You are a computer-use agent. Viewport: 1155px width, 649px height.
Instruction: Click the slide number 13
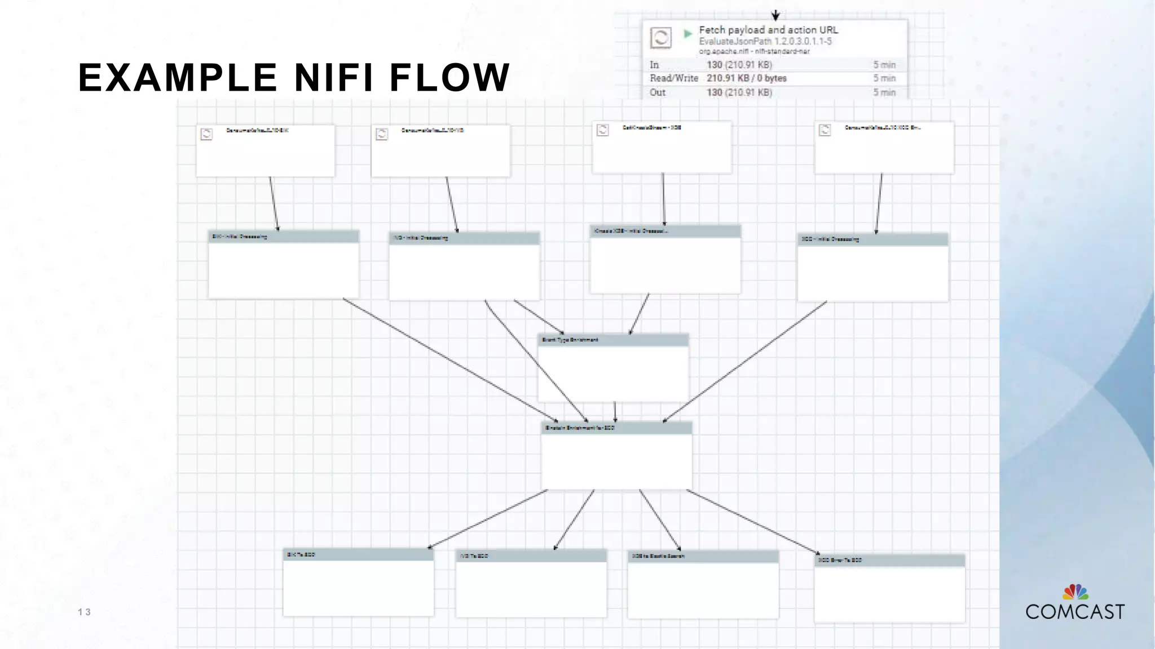tap(84, 612)
